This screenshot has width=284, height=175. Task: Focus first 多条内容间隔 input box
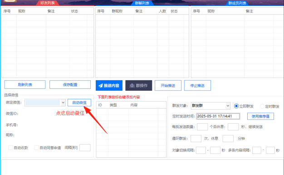257,150
